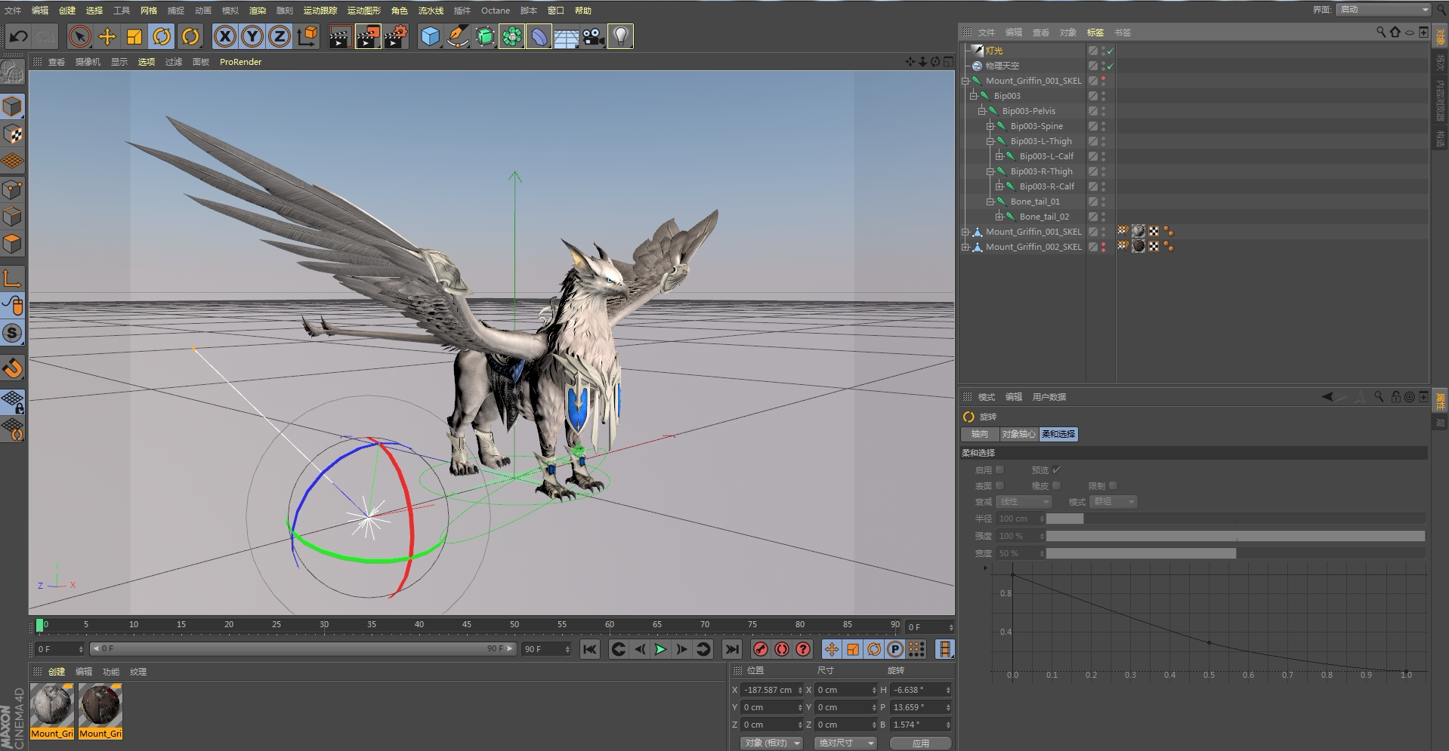
Task: Play the animation forward
Action: click(660, 649)
